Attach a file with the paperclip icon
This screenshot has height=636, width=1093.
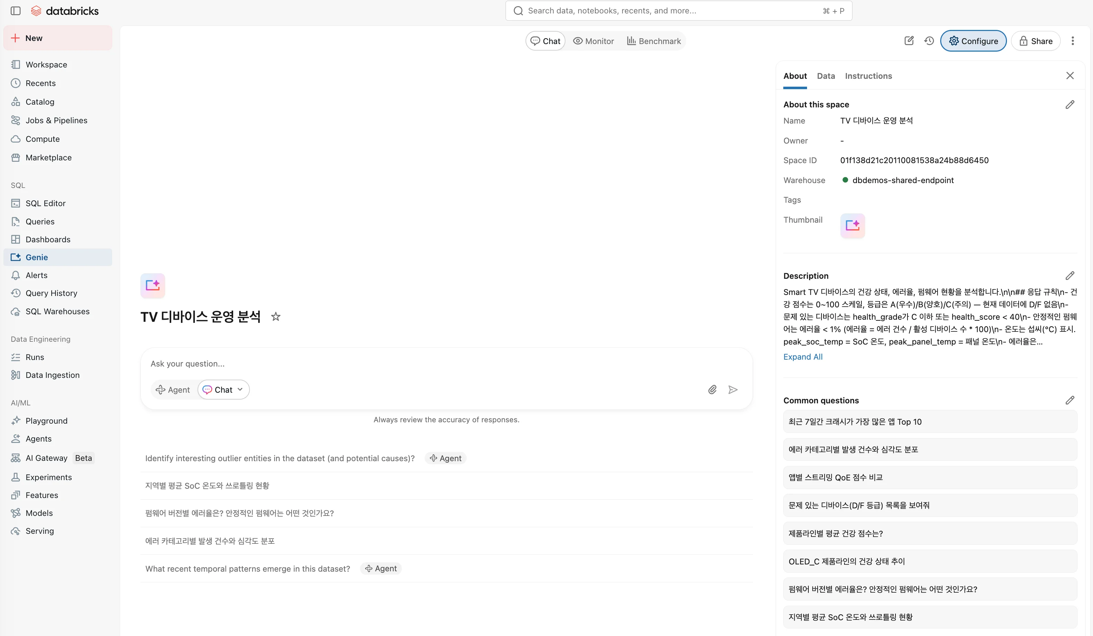click(x=712, y=390)
